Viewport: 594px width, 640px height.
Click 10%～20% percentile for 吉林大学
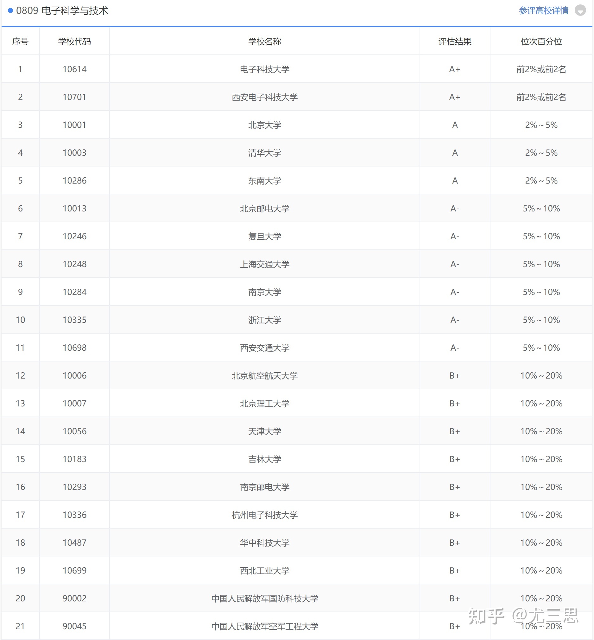[x=541, y=459]
